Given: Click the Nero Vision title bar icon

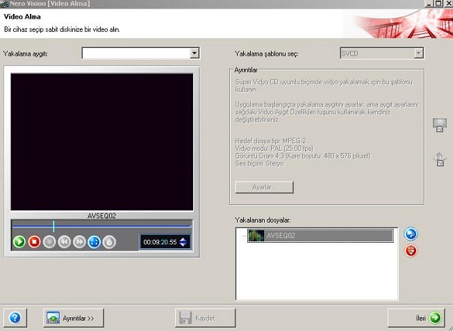Looking at the screenshot, I should click(x=4, y=3).
